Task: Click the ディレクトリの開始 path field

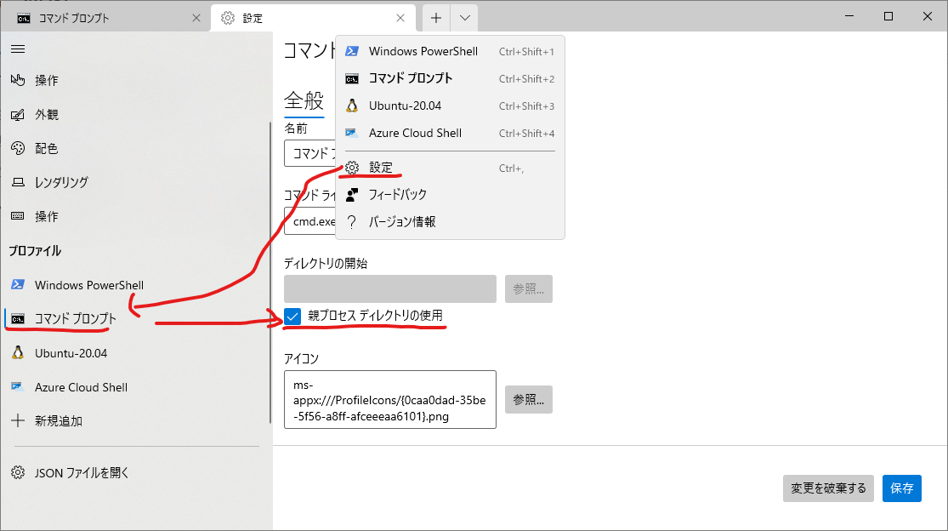Action: click(x=390, y=289)
